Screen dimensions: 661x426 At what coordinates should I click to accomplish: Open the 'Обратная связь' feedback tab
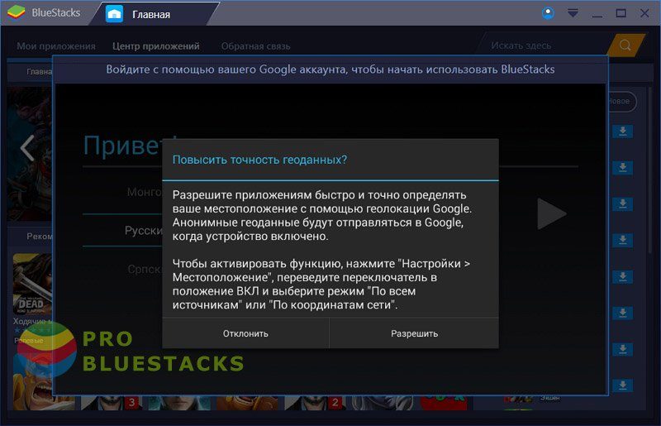tap(255, 46)
